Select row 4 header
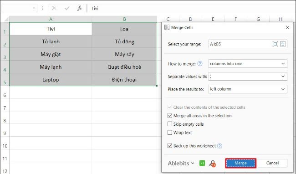 (5, 67)
